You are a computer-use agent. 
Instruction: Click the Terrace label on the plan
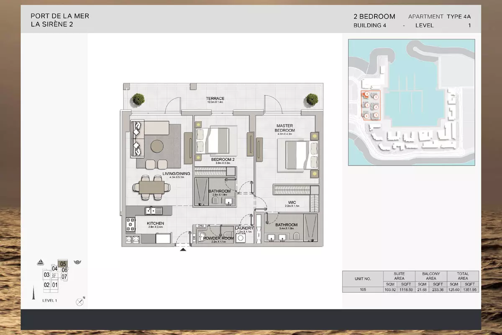[215, 99]
